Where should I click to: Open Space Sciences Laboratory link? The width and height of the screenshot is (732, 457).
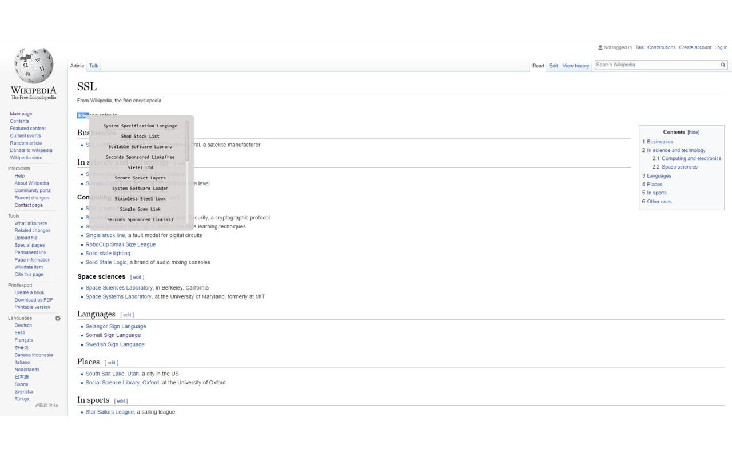tap(119, 288)
